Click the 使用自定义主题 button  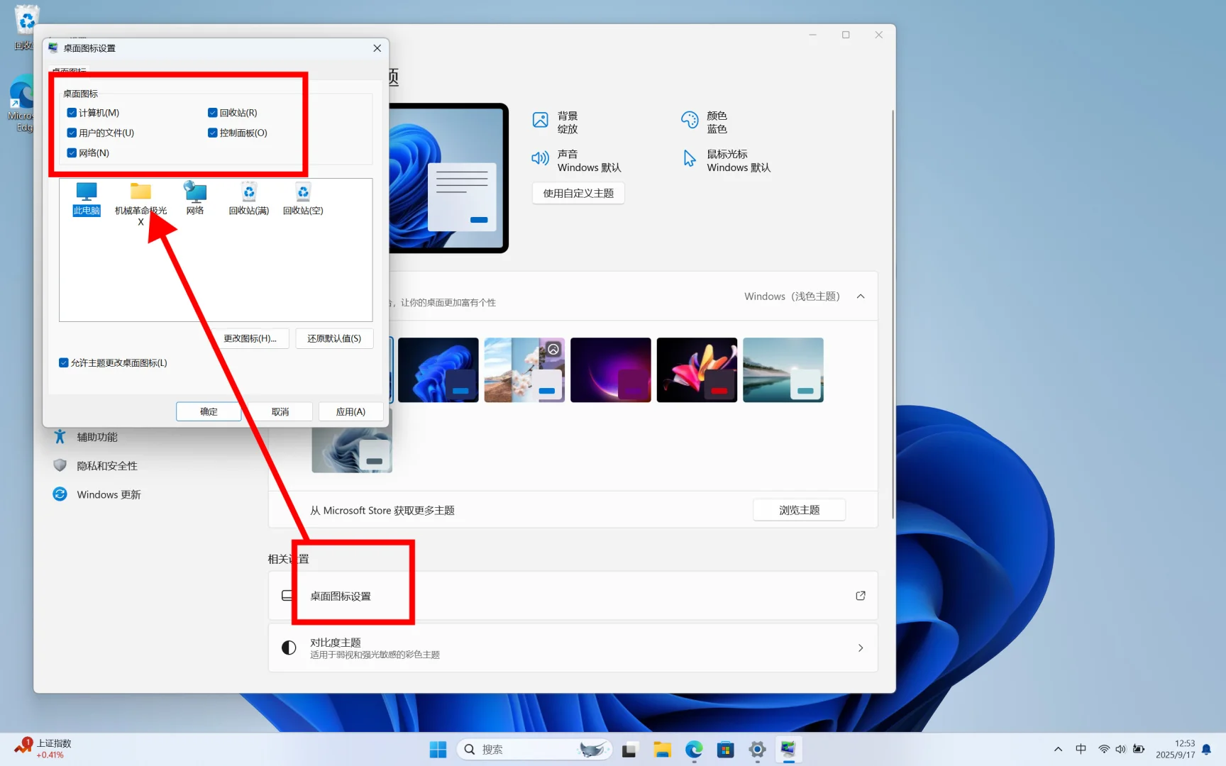tap(578, 193)
